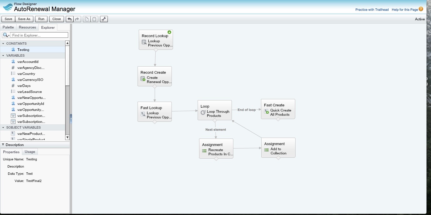Click the Record Lookup database icon
The image size is (431, 215).
tap(144, 42)
